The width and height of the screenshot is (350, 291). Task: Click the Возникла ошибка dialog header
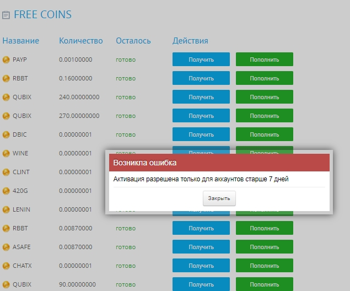click(x=219, y=163)
